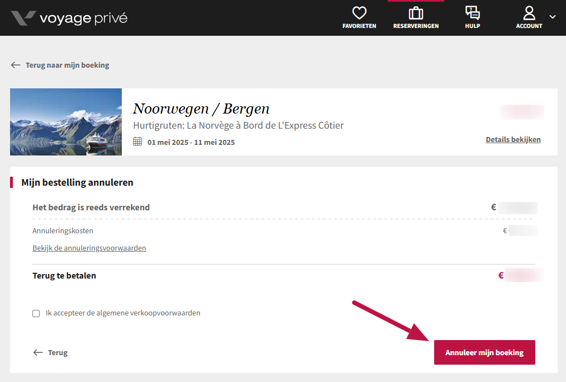Click the 'Noorwegen / Bergen' trip title

tap(201, 109)
